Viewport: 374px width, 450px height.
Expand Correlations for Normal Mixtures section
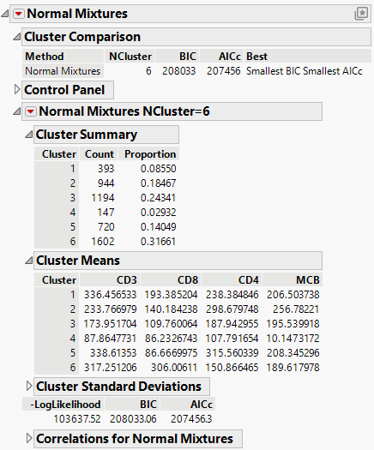[28, 438]
